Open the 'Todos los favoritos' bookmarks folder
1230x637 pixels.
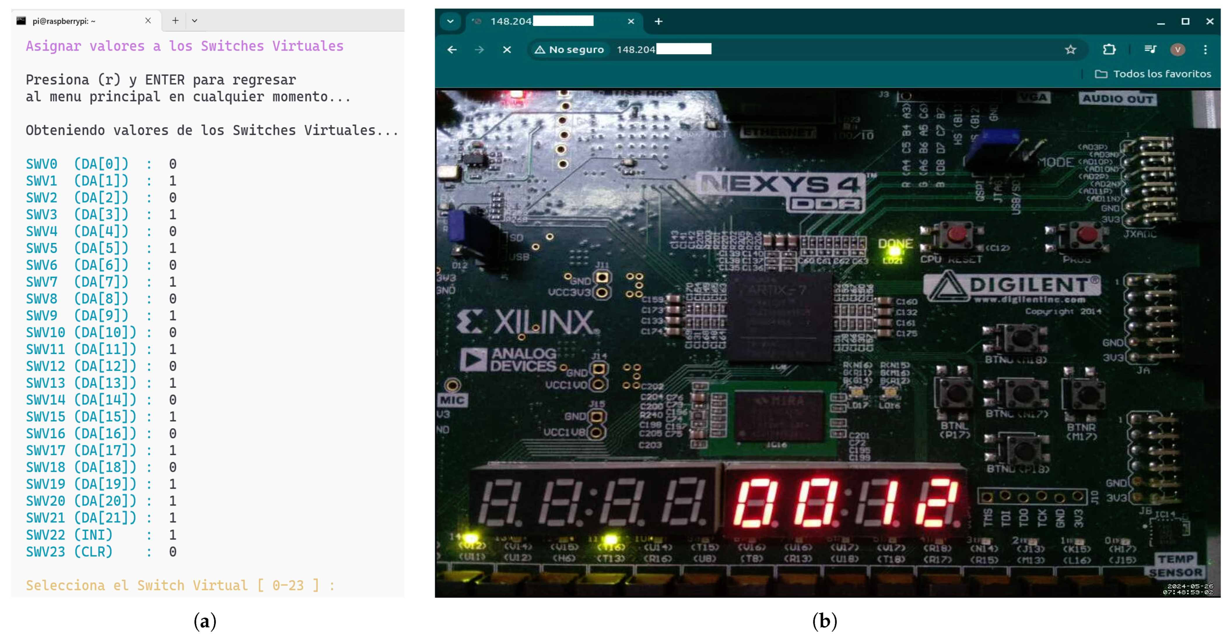pyautogui.click(x=1153, y=74)
